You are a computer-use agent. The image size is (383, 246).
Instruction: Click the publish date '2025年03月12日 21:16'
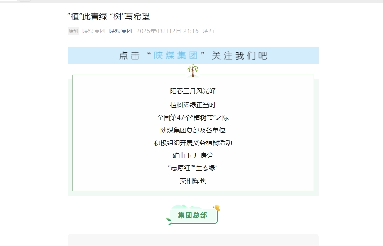[168, 31]
